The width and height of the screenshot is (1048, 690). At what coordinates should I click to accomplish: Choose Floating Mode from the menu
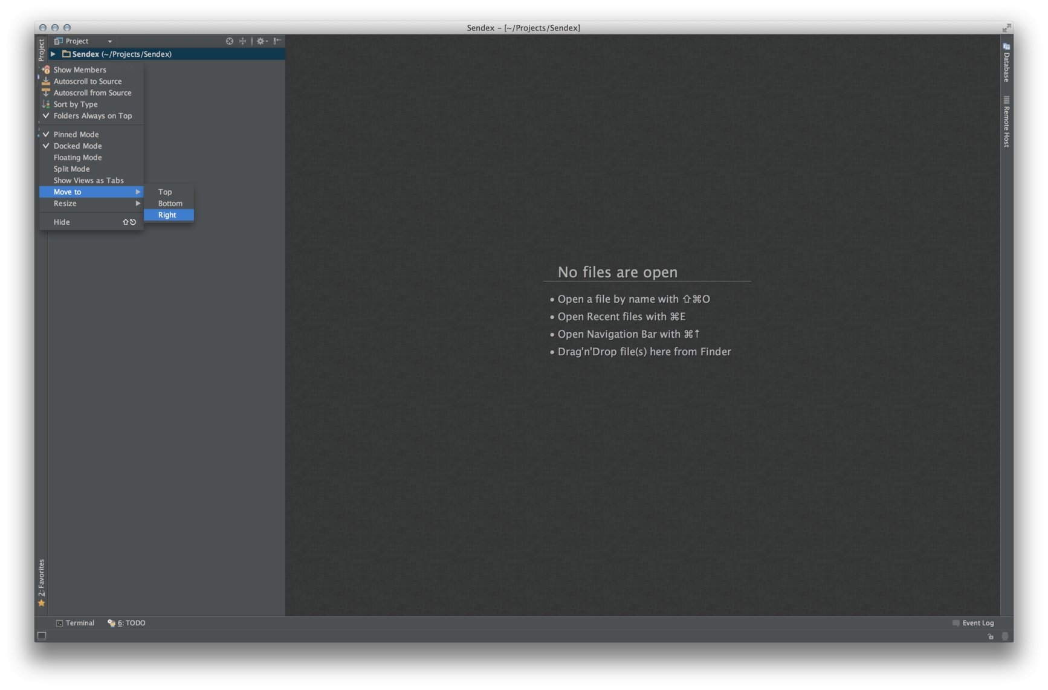[x=77, y=158]
